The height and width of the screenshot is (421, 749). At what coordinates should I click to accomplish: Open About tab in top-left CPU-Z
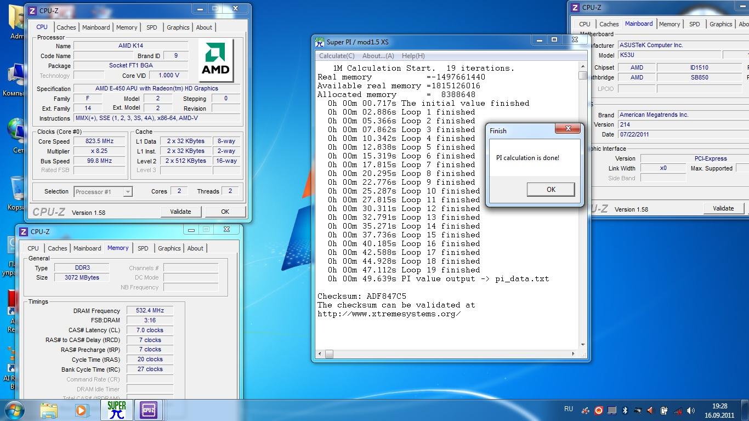[x=204, y=27]
